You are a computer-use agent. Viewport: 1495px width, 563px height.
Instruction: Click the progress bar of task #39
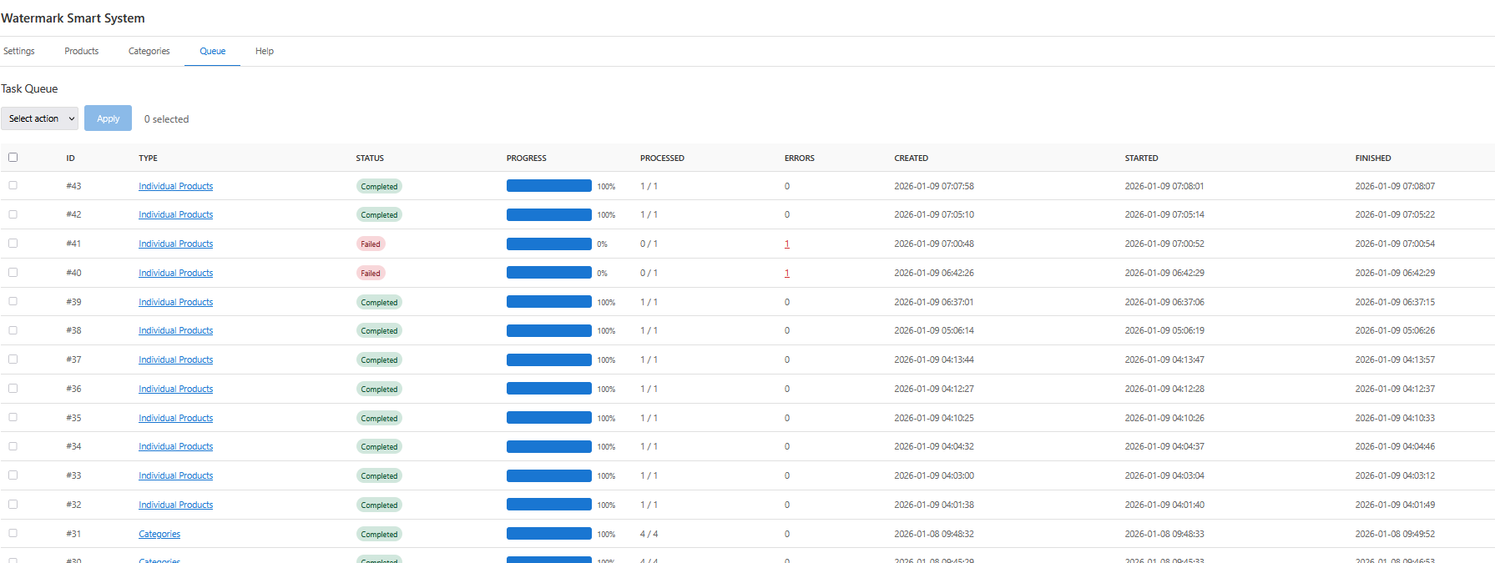[548, 302]
